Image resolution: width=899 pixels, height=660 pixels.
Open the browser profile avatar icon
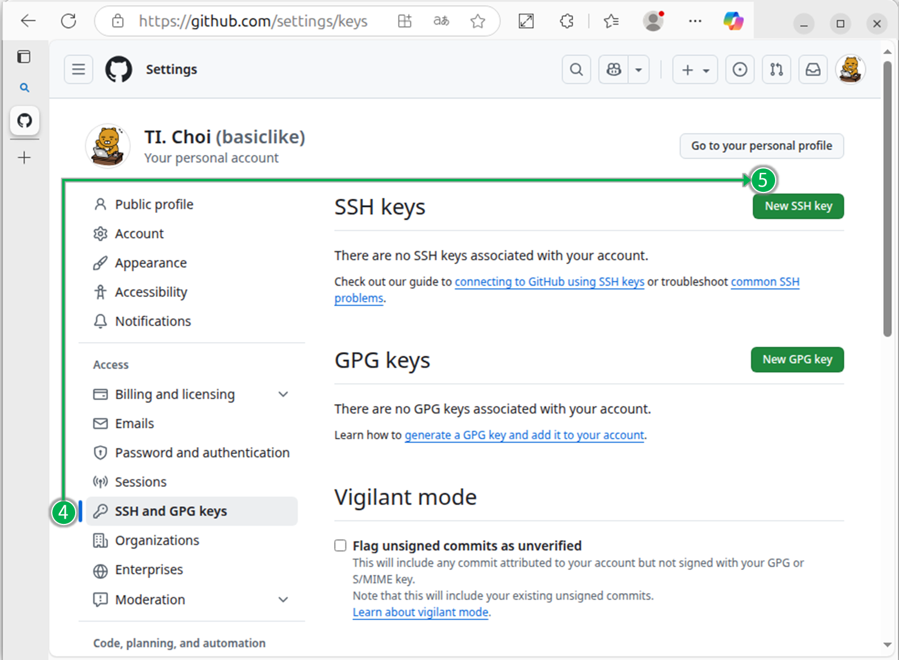pos(653,21)
